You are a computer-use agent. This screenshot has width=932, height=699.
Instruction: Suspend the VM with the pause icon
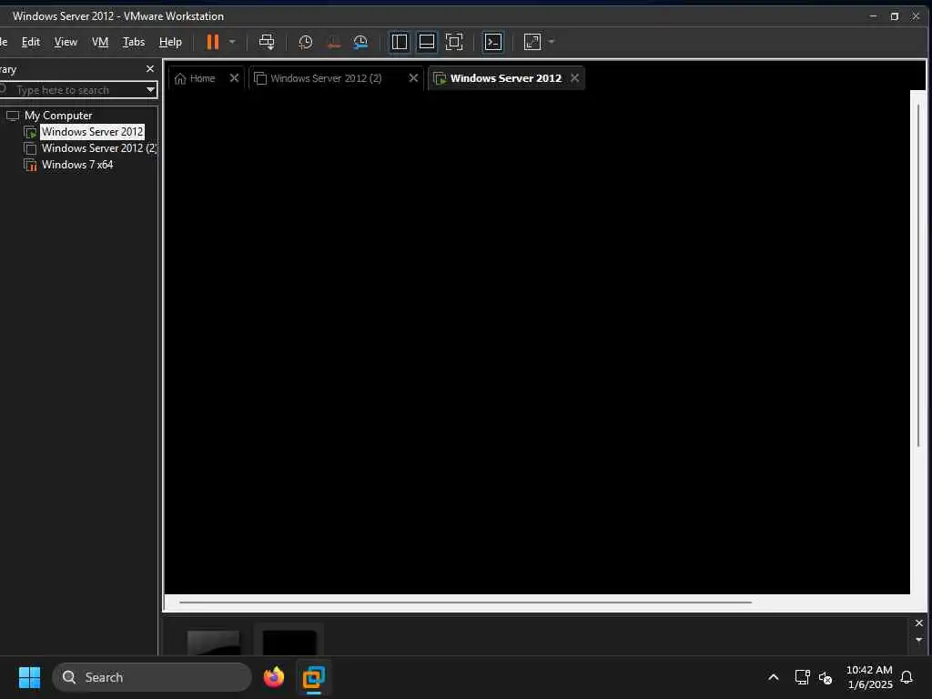212,42
